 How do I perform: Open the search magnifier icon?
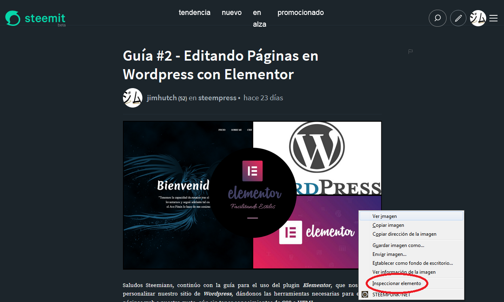[438, 18]
